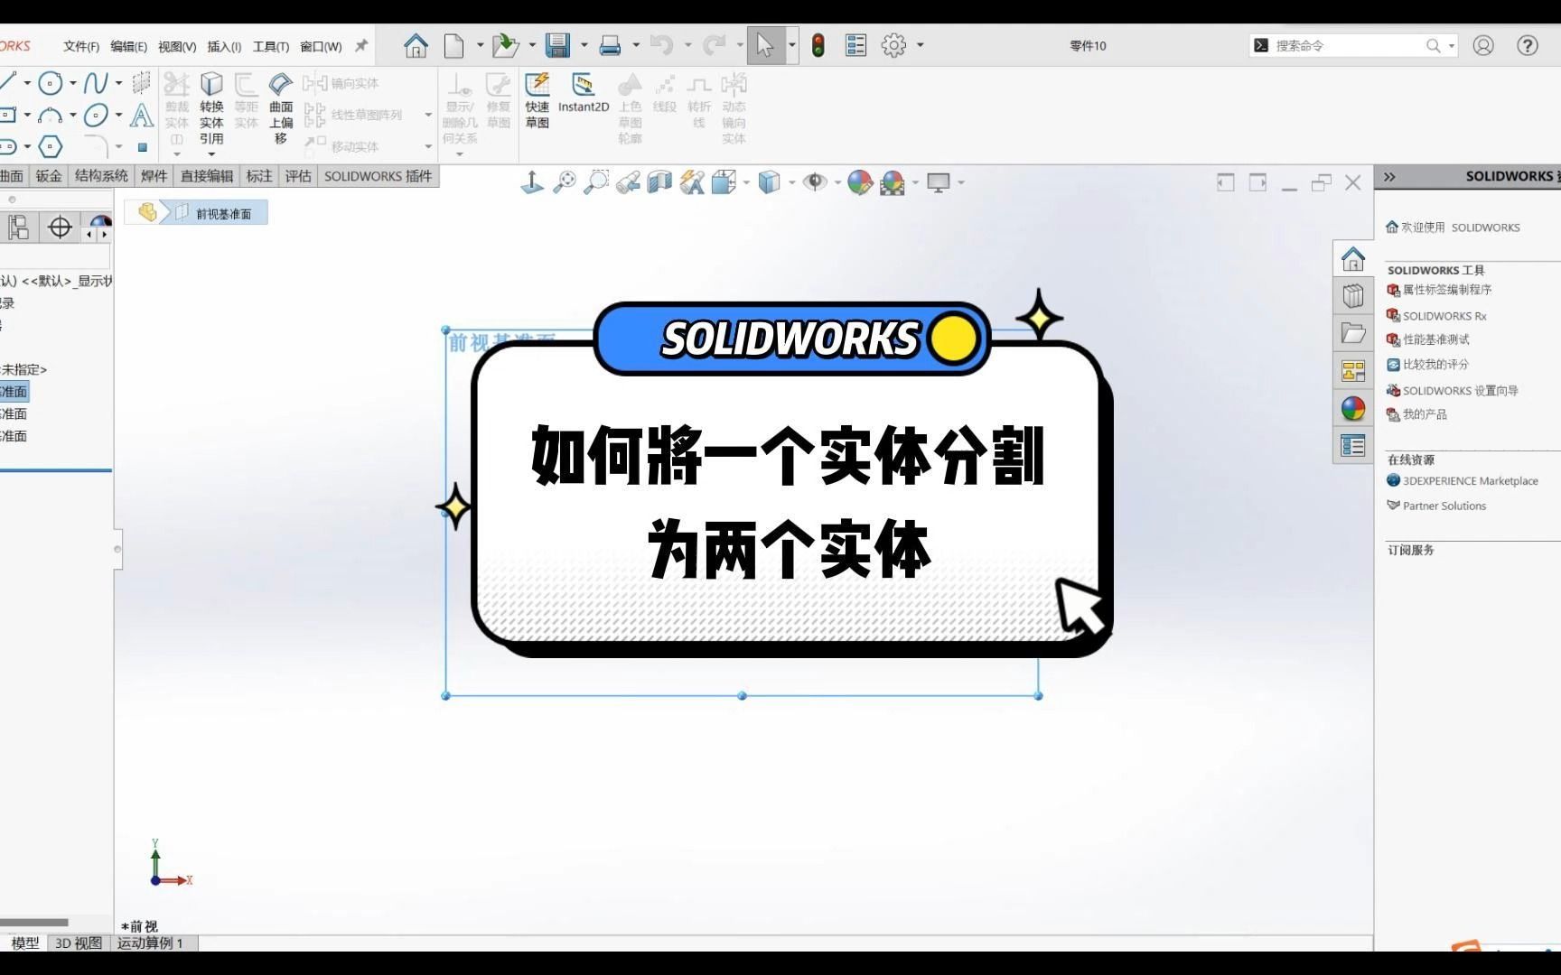Open Custom Properties tab in task pane
Viewport: 1561px width, 975px height.
coord(1353,446)
